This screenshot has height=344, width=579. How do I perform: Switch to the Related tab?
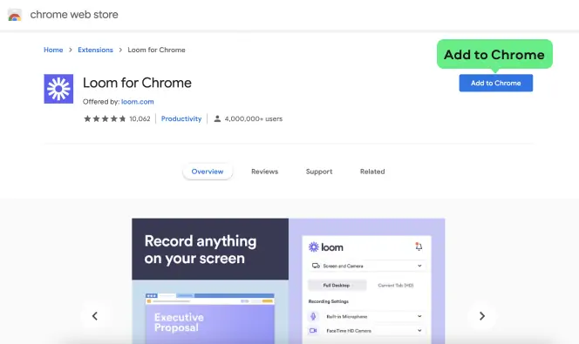pyautogui.click(x=372, y=172)
